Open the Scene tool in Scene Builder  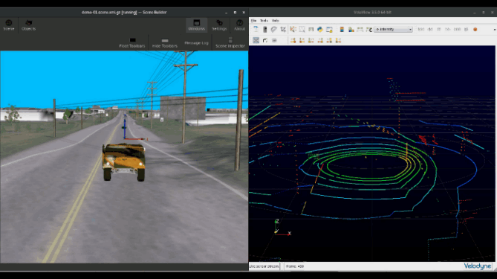coord(9,25)
